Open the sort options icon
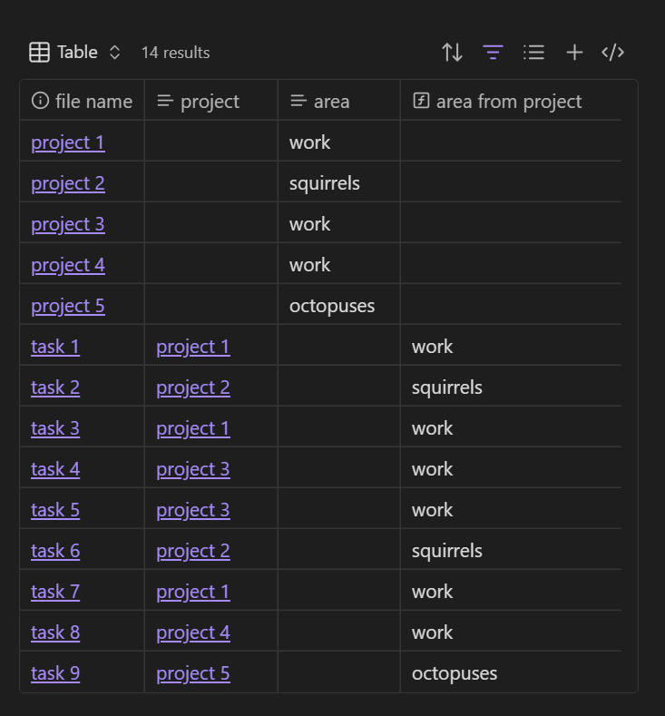 point(452,53)
